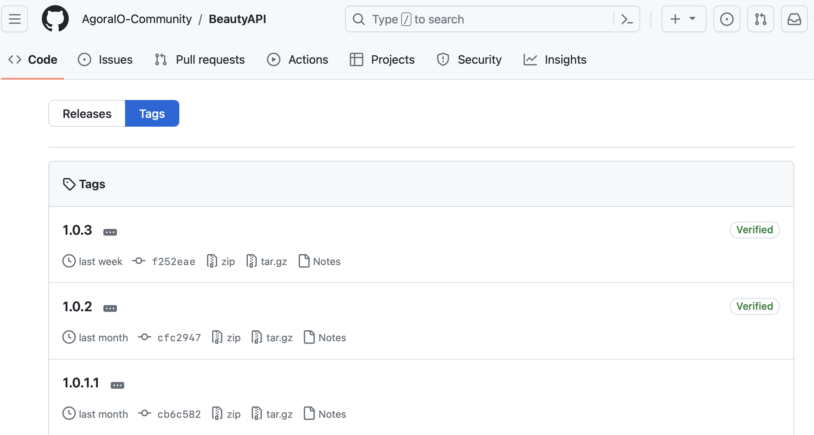Download tar.gz archive for tag 1.0.2
814x435 pixels.
272,338
